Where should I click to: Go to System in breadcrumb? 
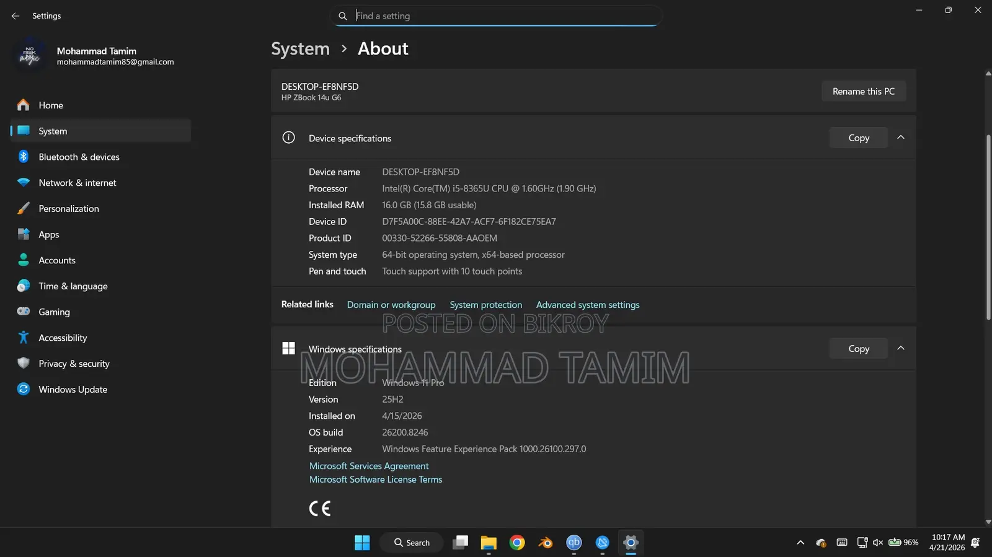pyautogui.click(x=300, y=49)
